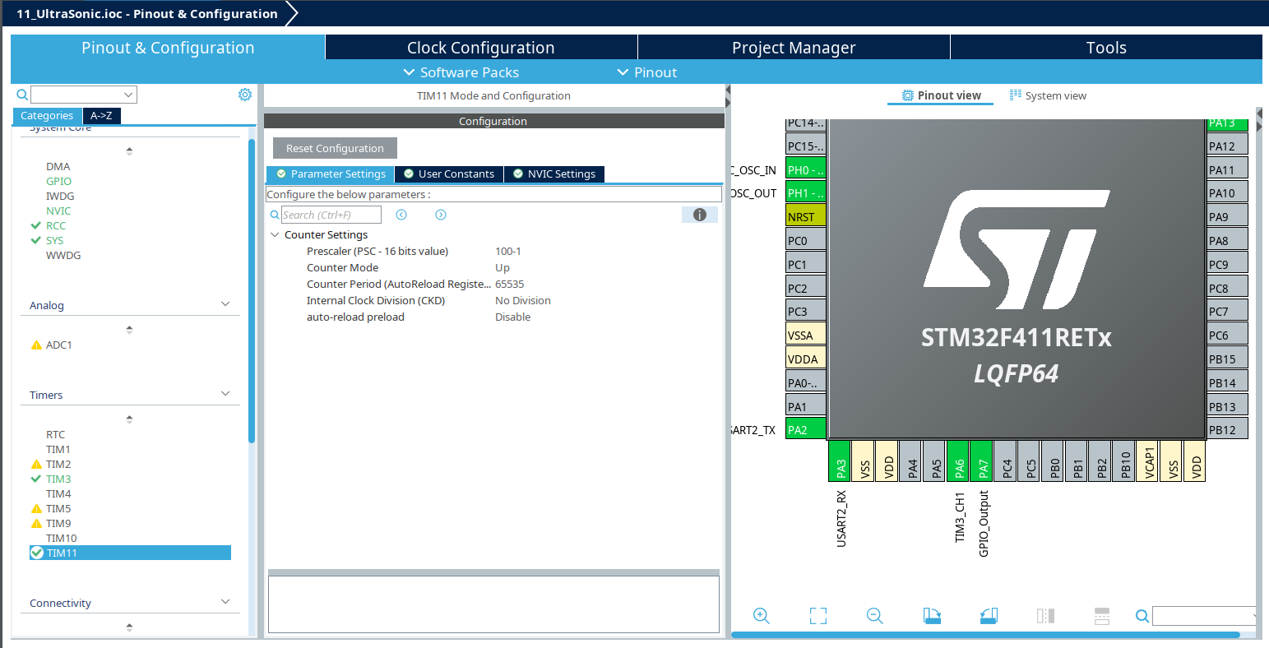Click the pinout search magnifier icon
1269x648 pixels.
click(1142, 616)
